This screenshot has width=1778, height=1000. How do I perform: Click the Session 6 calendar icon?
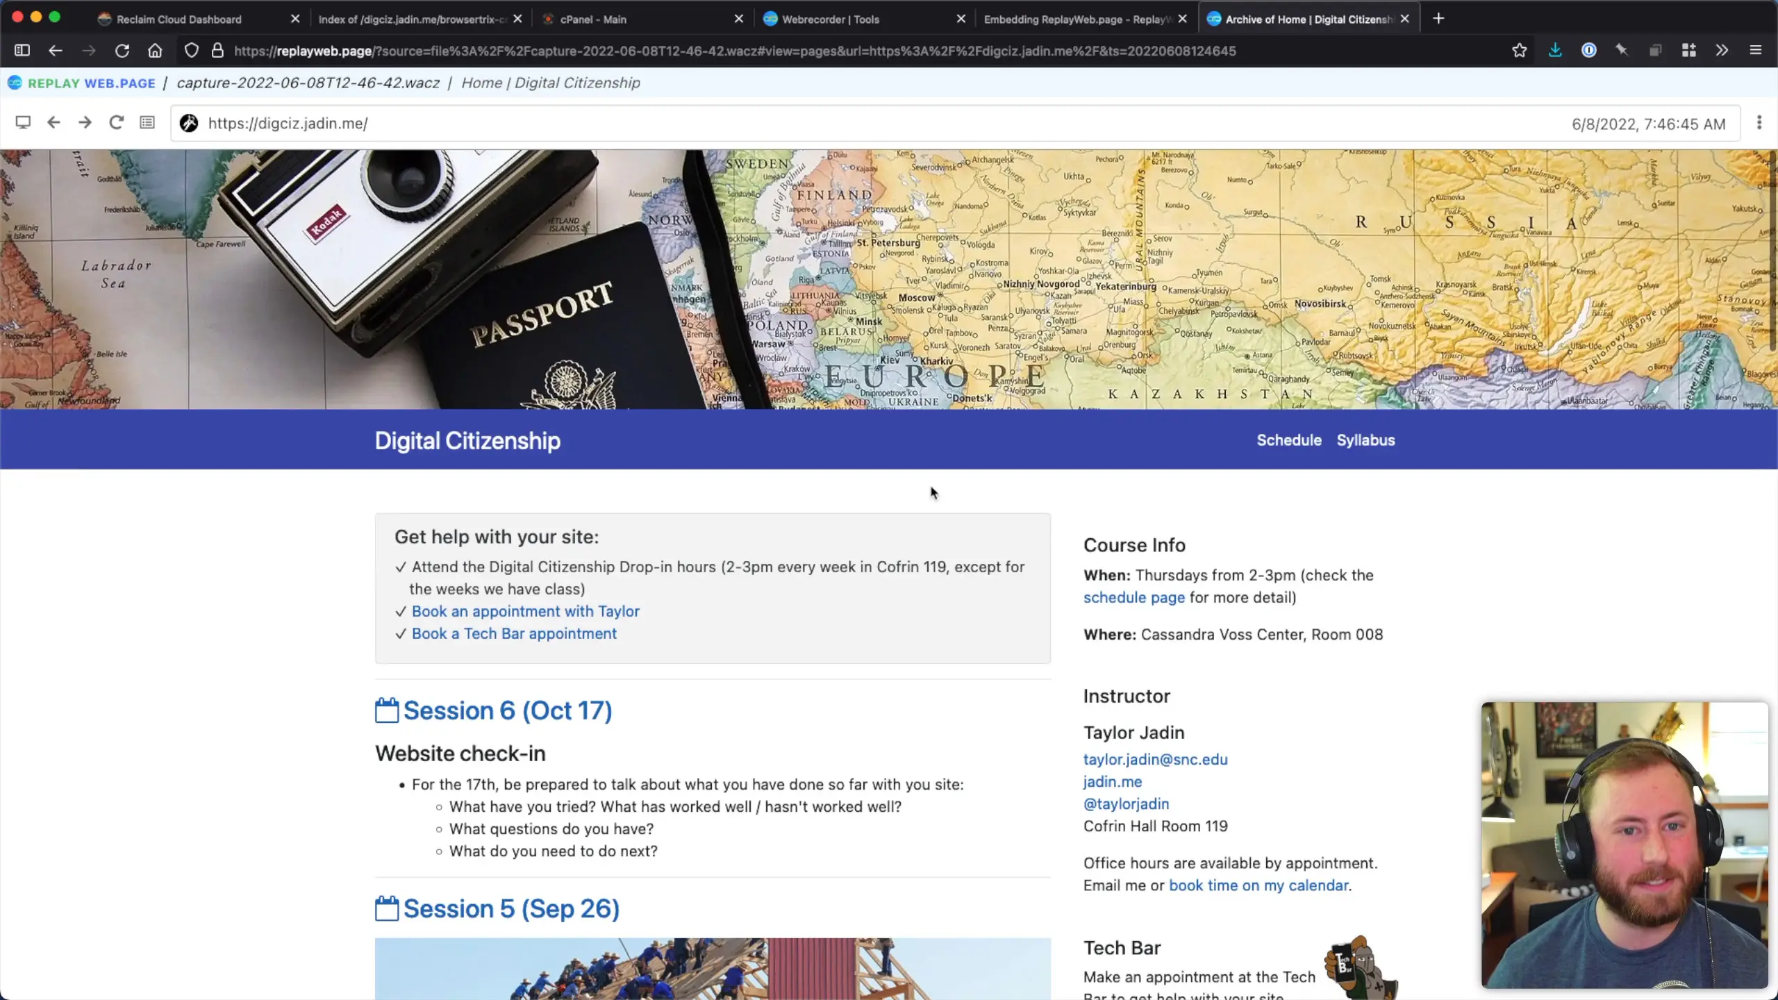tap(387, 710)
